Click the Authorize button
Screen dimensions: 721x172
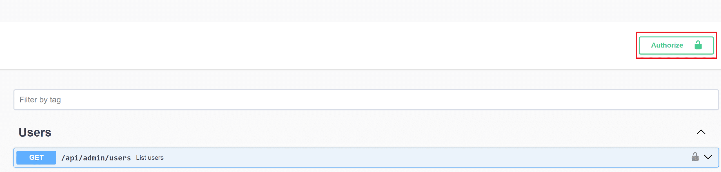pyautogui.click(x=675, y=45)
